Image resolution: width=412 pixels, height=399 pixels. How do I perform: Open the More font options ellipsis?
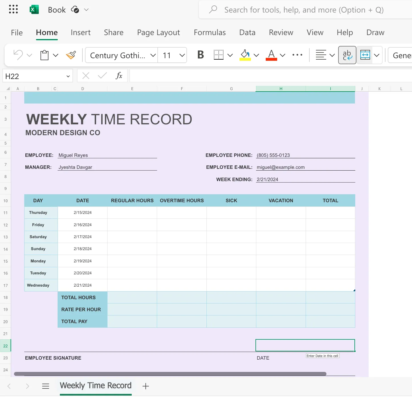click(297, 55)
